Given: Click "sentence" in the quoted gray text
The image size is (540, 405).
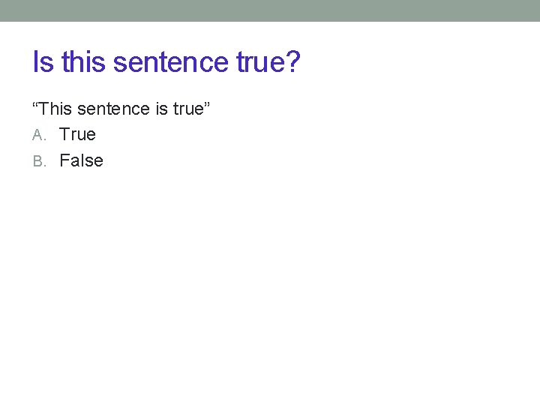Looking at the screenshot, I should pyautogui.click(x=113, y=109).
